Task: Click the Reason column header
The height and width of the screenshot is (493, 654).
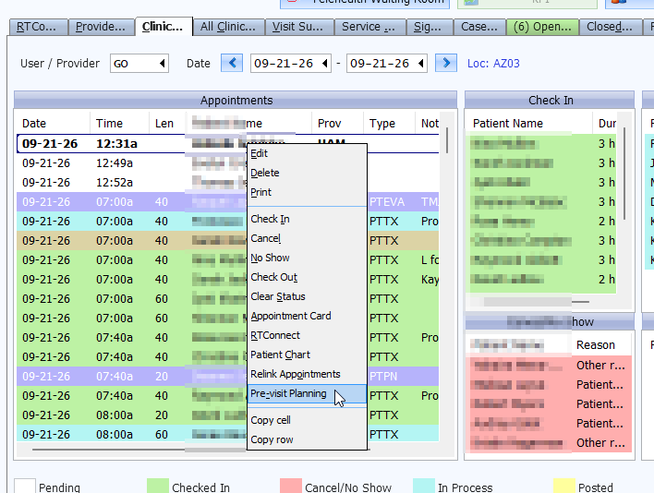Action: [x=596, y=345]
